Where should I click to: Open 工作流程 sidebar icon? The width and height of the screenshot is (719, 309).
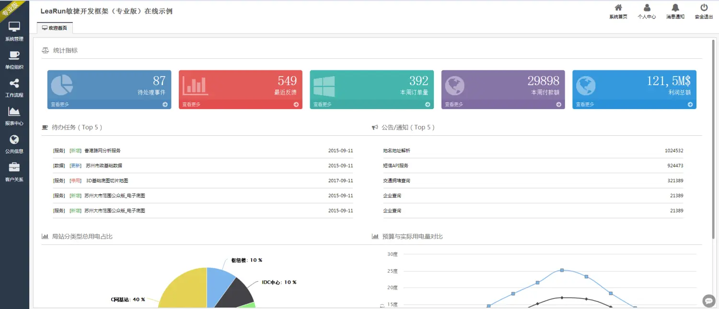click(14, 83)
